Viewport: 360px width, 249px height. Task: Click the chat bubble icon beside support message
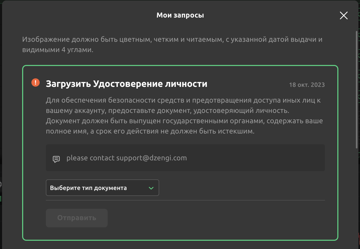(x=56, y=158)
